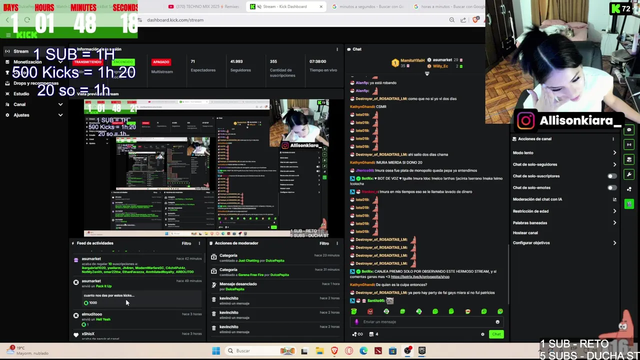This screenshot has width=640, height=360.
Task: Open Moderación del chat con IA link
Action: click(x=564, y=199)
